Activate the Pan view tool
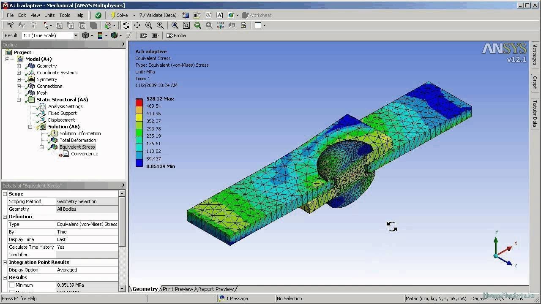Screen dimensions: 541x304 point(137,25)
